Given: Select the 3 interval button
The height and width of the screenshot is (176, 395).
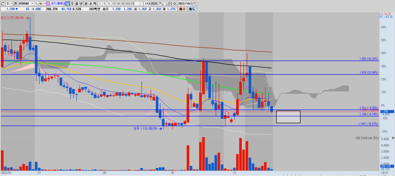Looking at the screenshot, I should [x=105, y=3].
